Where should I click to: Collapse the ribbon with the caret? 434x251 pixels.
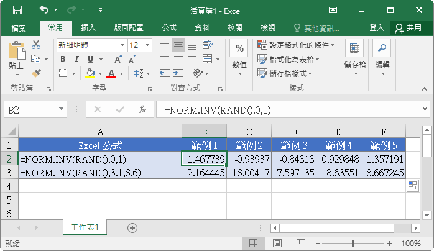(x=424, y=89)
